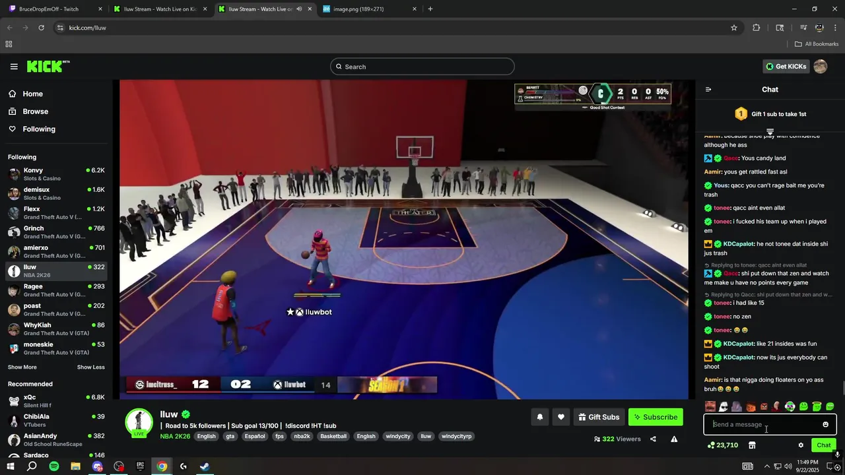Click the Discord taskbar icon
Viewport: 845px width, 475px height.
(97, 466)
